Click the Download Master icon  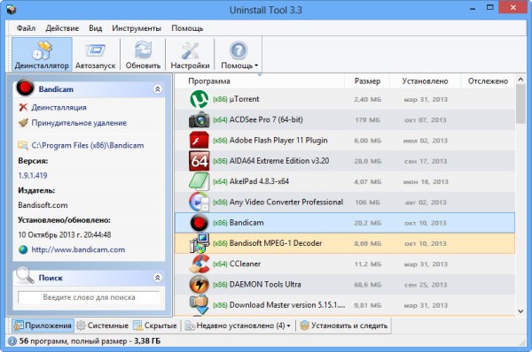pos(199,305)
